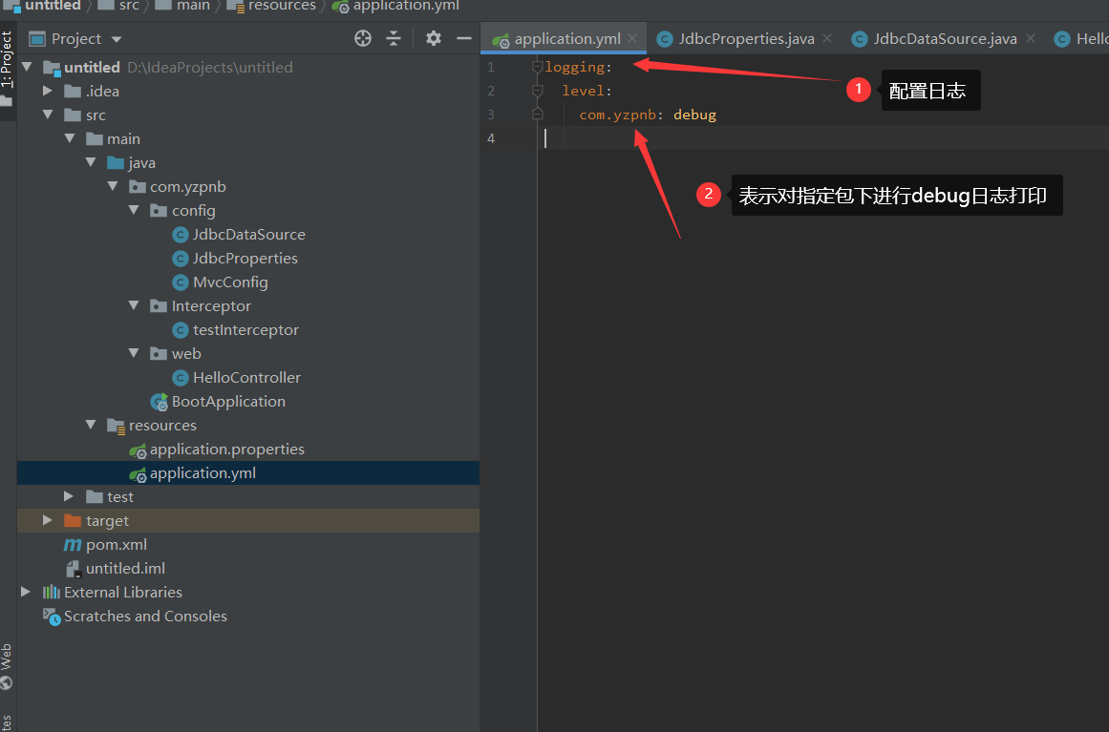
Task: Select testInterceptor class in tree
Action: point(246,330)
